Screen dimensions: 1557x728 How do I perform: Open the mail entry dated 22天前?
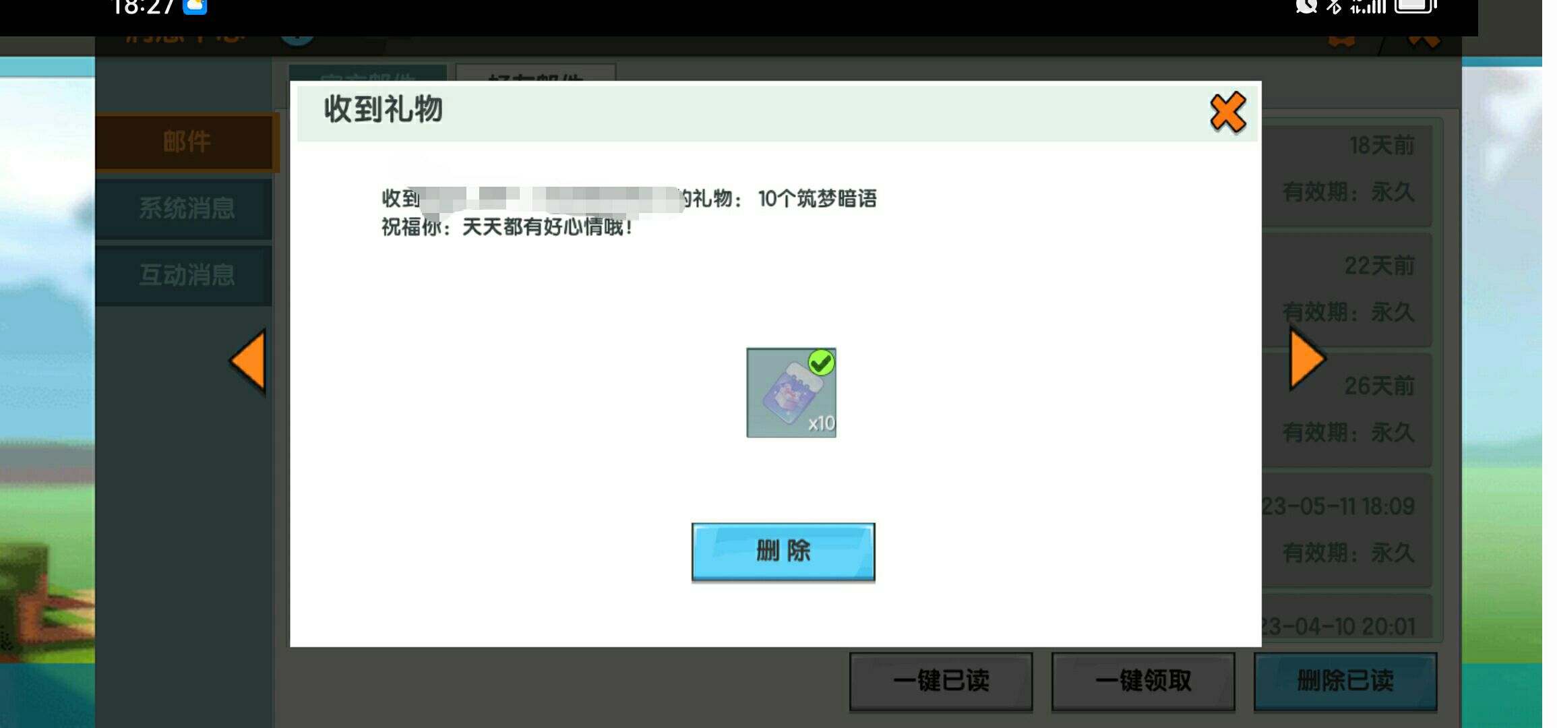(x=1348, y=290)
